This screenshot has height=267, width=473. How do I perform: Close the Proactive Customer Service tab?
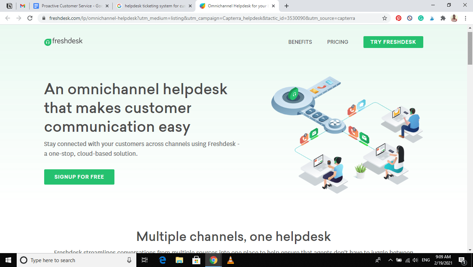coord(107,6)
